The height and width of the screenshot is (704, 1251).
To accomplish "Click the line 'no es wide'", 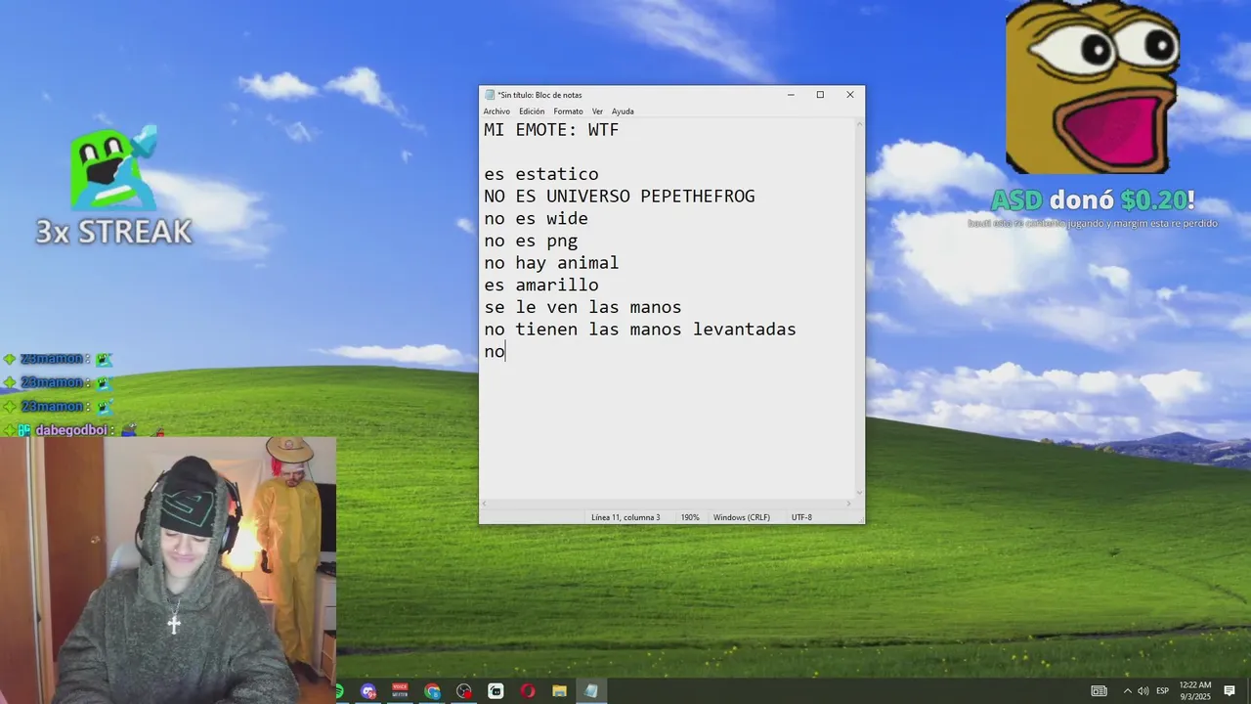I will pyautogui.click(x=536, y=219).
